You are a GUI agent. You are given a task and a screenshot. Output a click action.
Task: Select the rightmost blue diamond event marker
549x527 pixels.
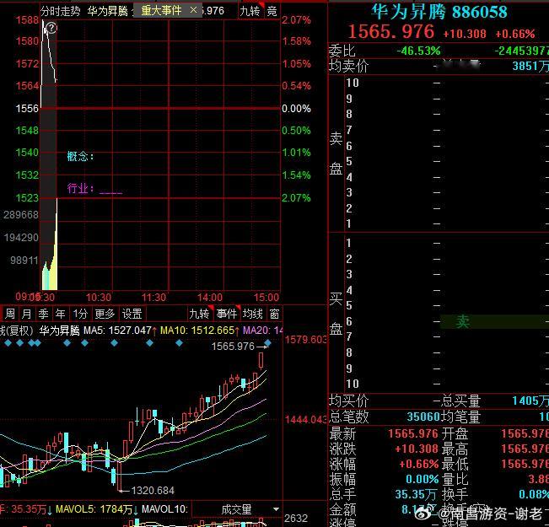pos(268,342)
